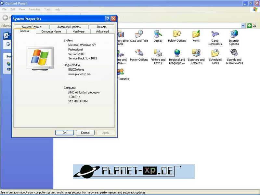Image resolution: width=260 pixels, height=195 pixels.
Task: Click the Windows flag logo in Control Panel
Action: 255,9
